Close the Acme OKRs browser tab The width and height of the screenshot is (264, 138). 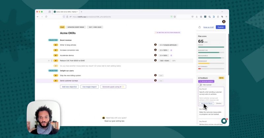coord(77,12)
